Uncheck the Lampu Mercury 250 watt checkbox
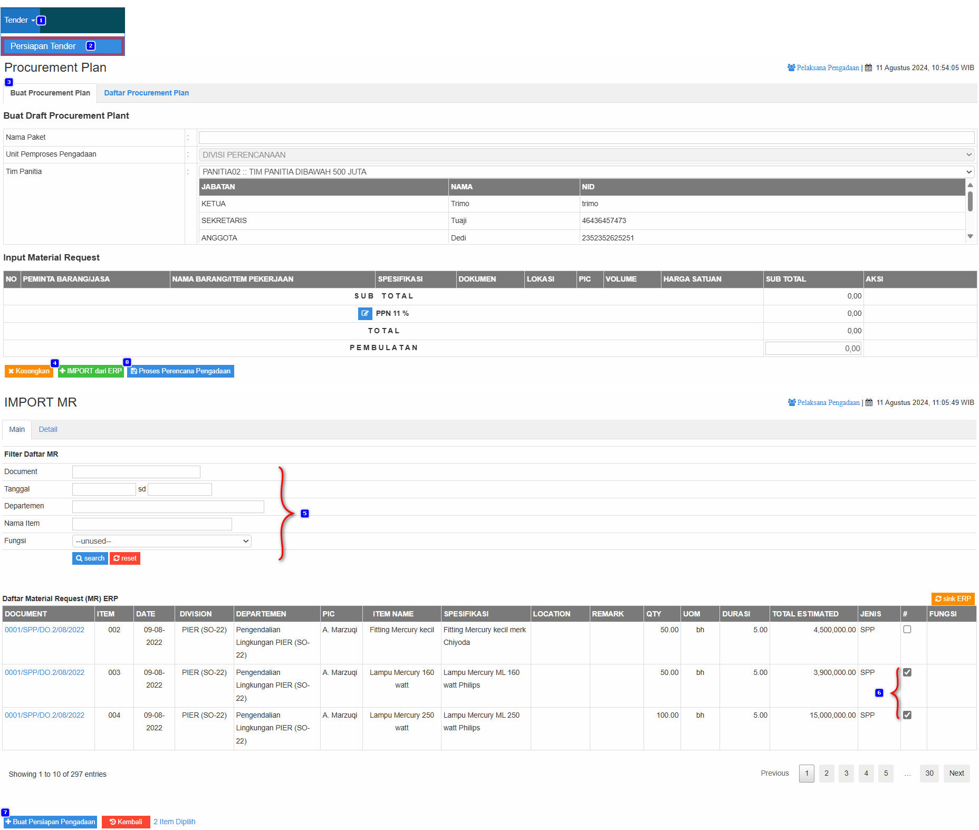979x830 pixels. (x=907, y=715)
